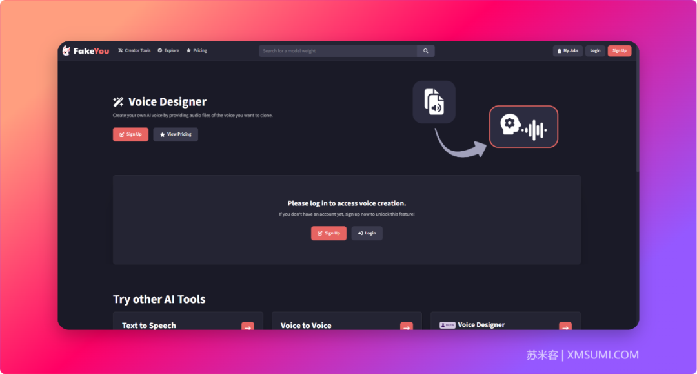The width and height of the screenshot is (697, 374).
Task: Open the Text to Speech arrow button
Action: tap(248, 326)
